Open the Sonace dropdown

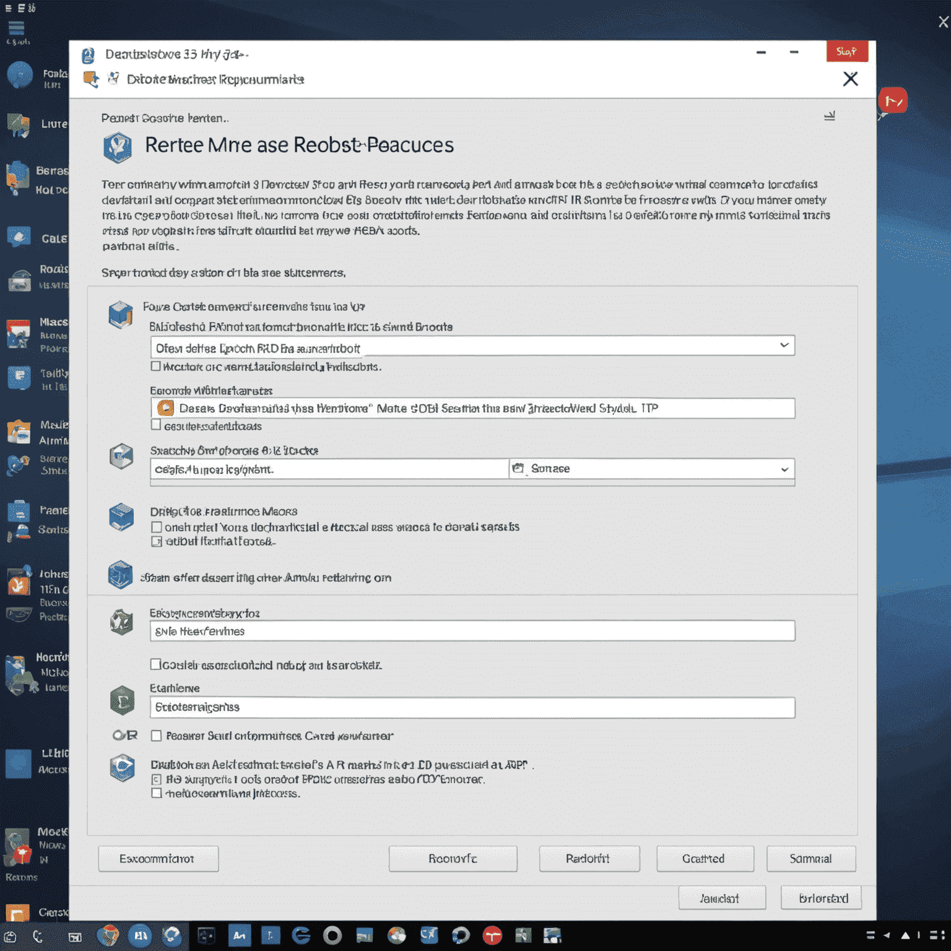click(x=652, y=469)
